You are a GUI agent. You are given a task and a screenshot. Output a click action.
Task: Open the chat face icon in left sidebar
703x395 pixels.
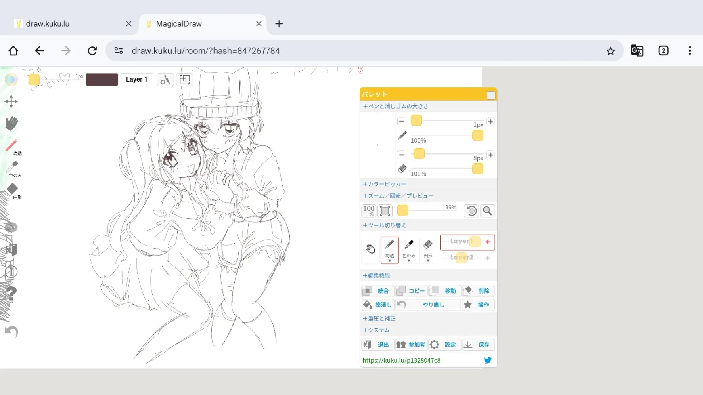pos(11,227)
